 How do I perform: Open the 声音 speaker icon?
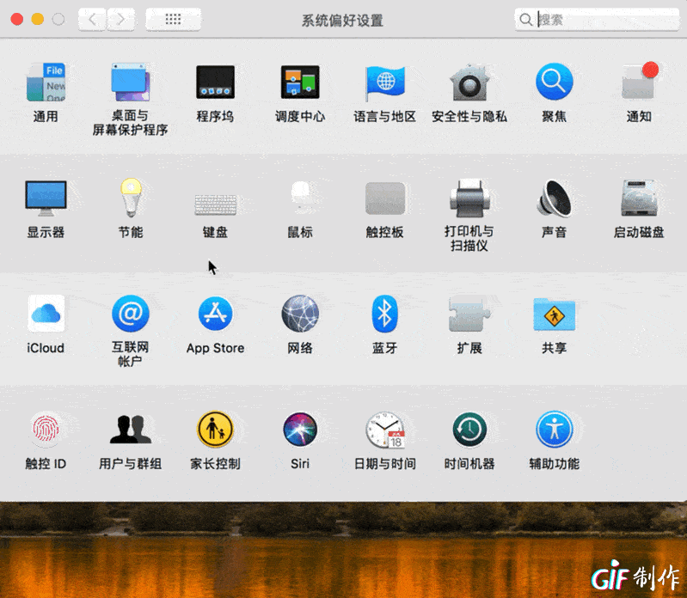click(555, 198)
